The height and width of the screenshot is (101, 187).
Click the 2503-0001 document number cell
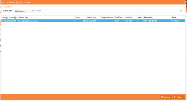point(130,21)
